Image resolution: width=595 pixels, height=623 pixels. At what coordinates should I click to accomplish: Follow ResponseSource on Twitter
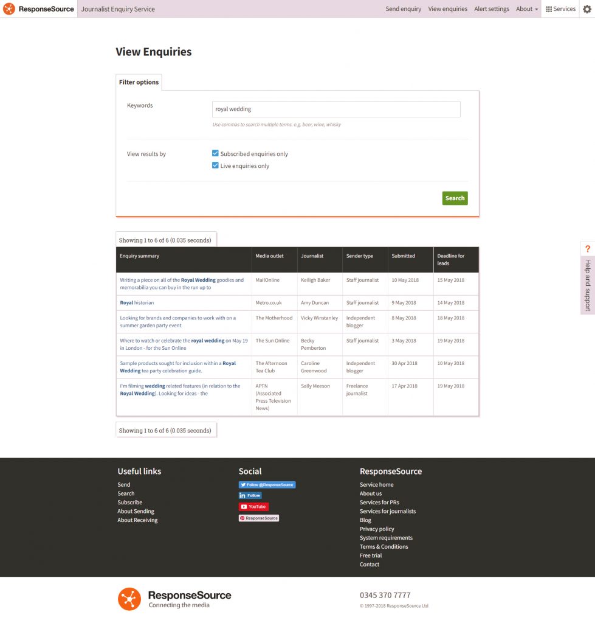coord(267,485)
